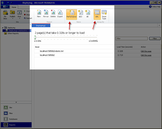
Task: Select the Home ribbon tab
Action: click(14, 7)
